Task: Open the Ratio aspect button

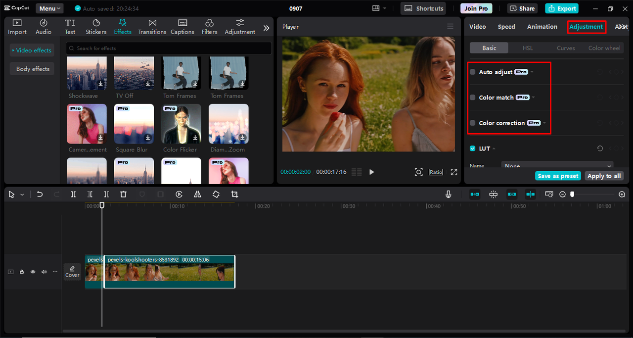Action: pos(436,172)
